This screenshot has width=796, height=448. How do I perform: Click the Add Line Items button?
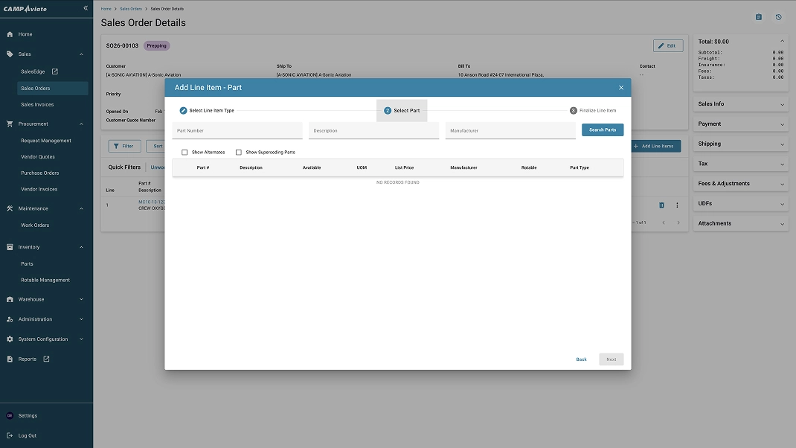pos(654,147)
